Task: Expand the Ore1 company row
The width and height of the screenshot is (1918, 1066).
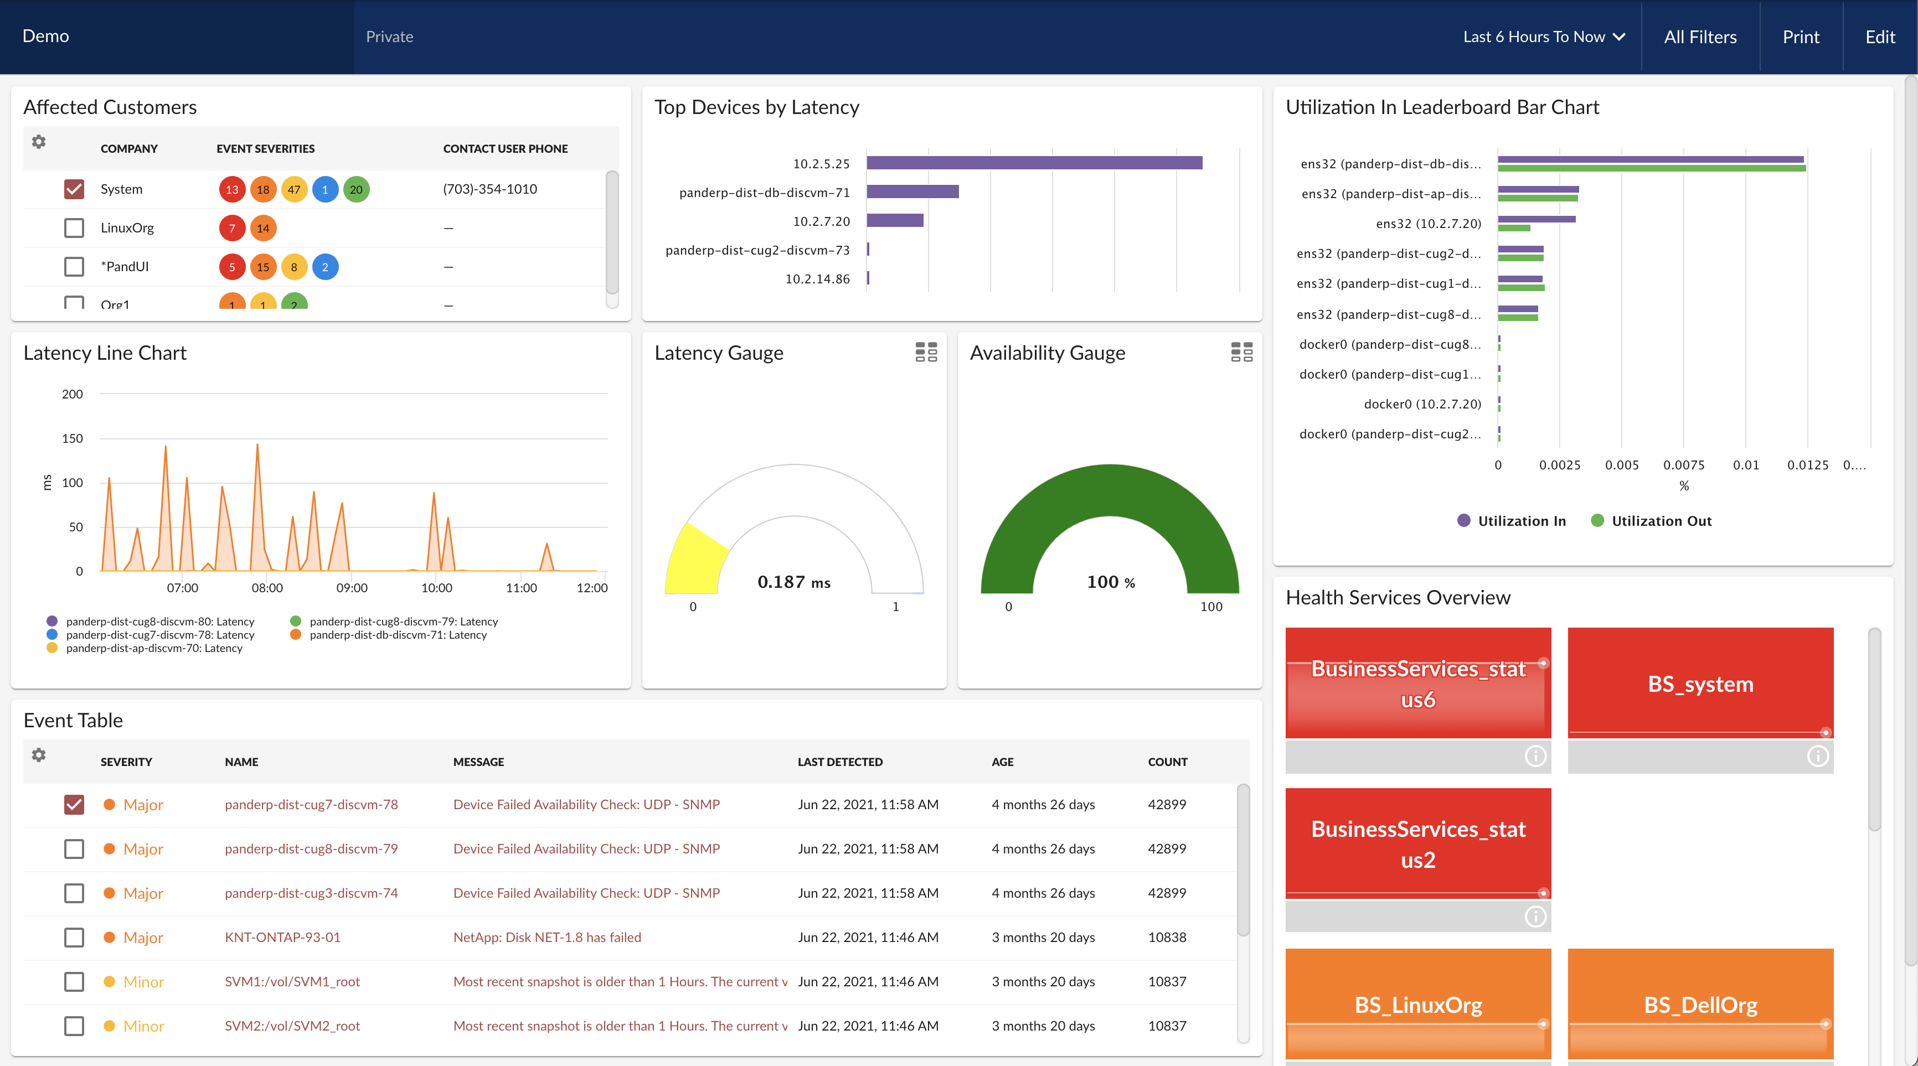Action: point(74,306)
